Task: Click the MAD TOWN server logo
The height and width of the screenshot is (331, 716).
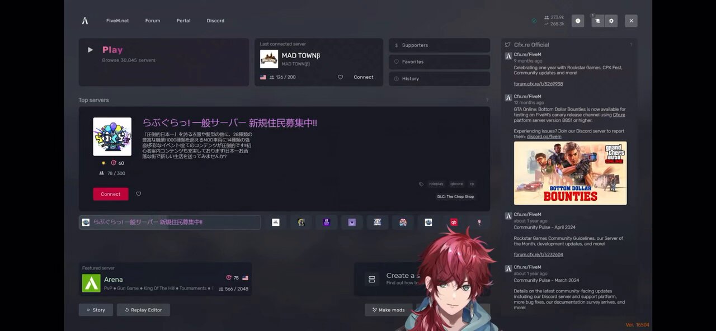Action: pos(269,59)
